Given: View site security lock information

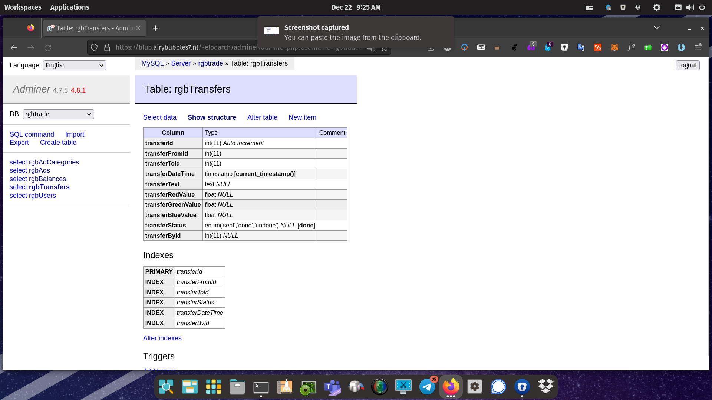Looking at the screenshot, I should coord(107,47).
